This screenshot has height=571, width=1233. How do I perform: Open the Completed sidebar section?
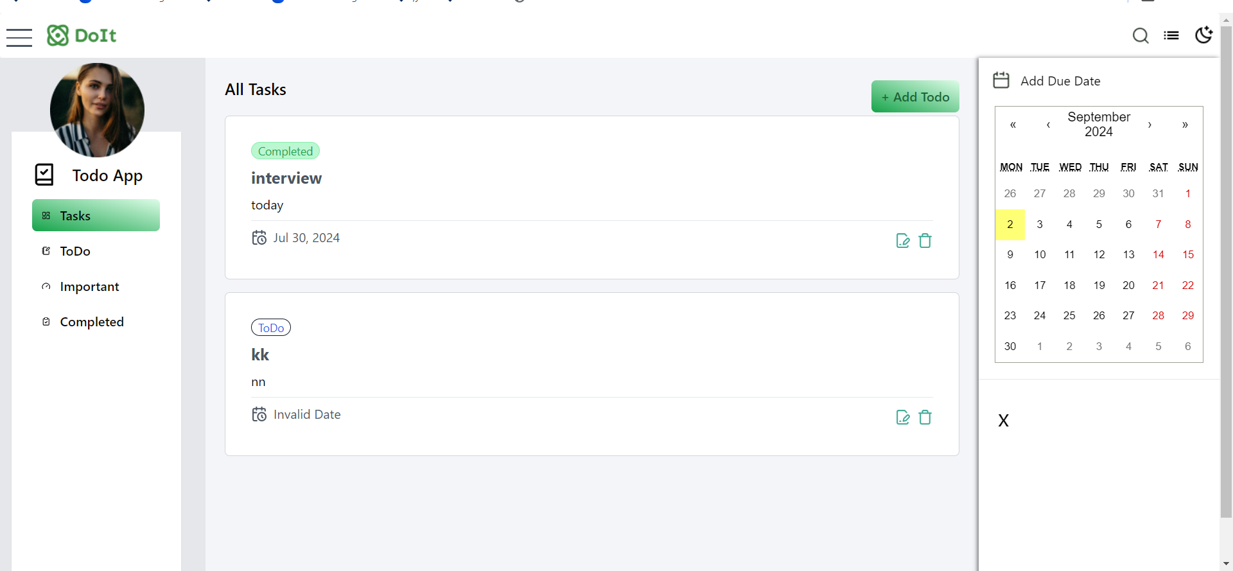[91, 322]
